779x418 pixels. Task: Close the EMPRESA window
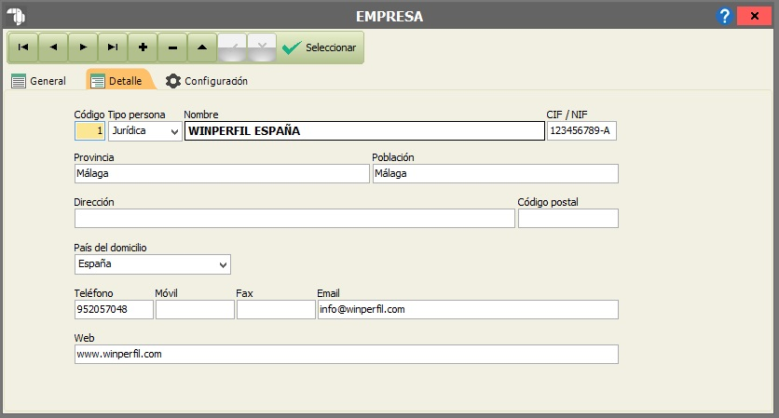(x=754, y=16)
